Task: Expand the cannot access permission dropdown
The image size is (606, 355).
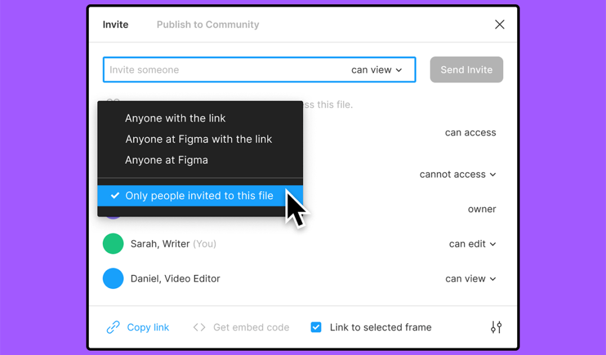Action: click(x=457, y=174)
